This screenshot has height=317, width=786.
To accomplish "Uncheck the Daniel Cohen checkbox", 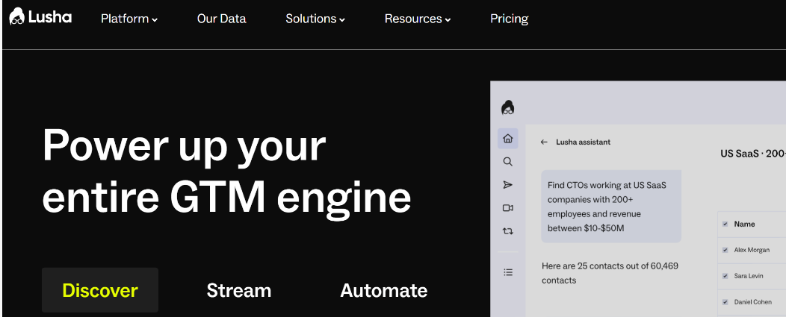I will [725, 302].
